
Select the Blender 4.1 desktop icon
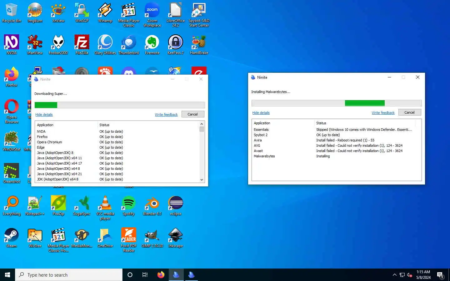tap(152, 205)
